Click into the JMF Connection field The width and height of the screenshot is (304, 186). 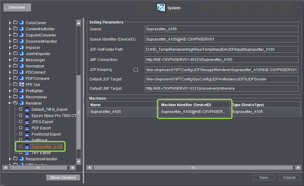[x=222, y=60]
